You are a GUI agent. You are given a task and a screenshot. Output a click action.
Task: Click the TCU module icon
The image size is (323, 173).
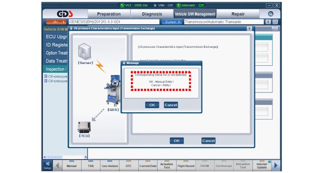point(84,127)
